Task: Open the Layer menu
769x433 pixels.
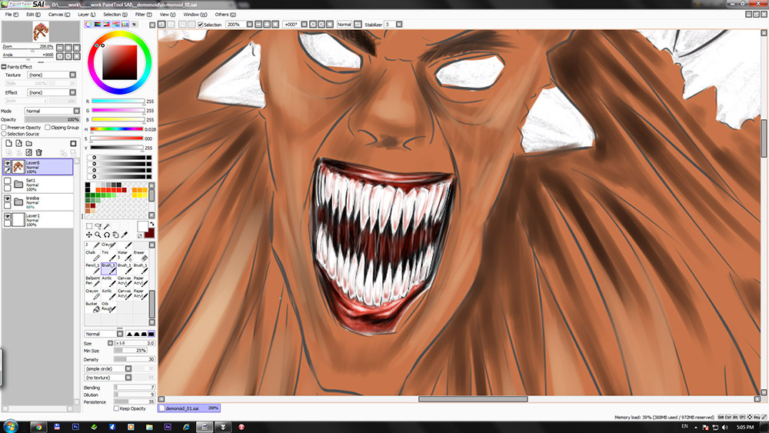Action: coord(86,14)
